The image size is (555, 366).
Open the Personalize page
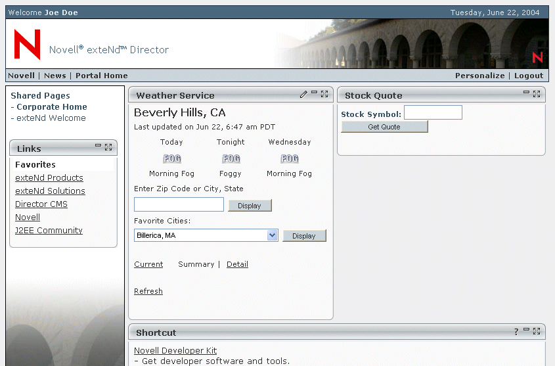(x=480, y=76)
